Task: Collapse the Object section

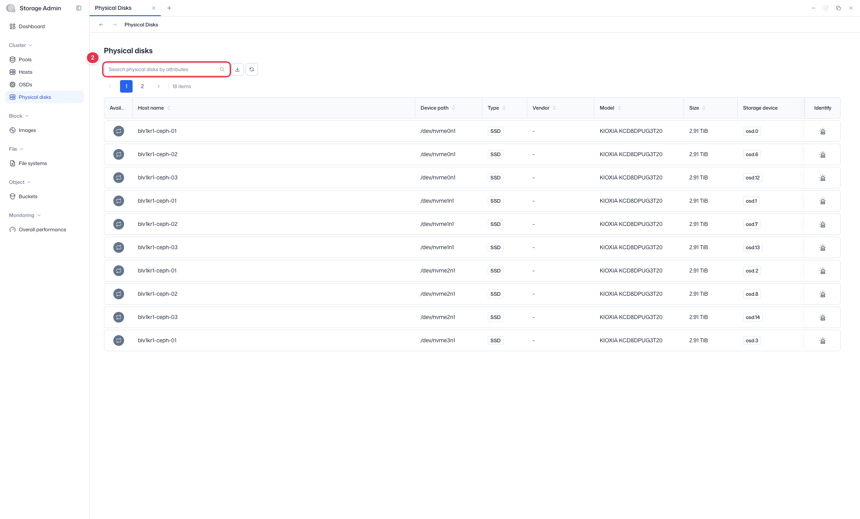Action: [x=20, y=182]
